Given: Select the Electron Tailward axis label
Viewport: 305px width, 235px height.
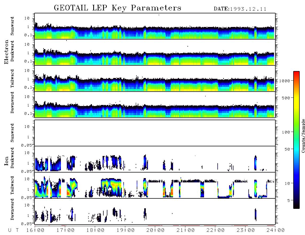Looking at the screenshot, I should pyautogui.click(x=12, y=79).
